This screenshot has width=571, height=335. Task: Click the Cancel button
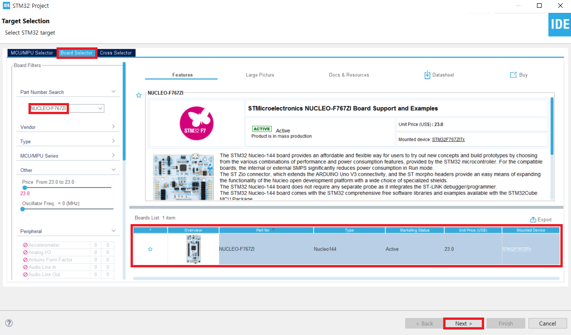(548, 323)
